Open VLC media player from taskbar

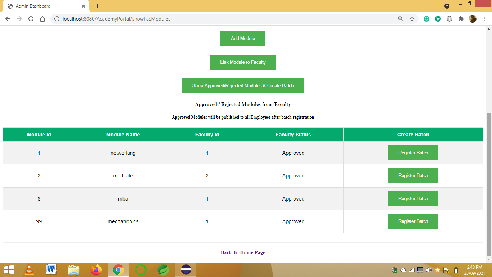(29, 270)
